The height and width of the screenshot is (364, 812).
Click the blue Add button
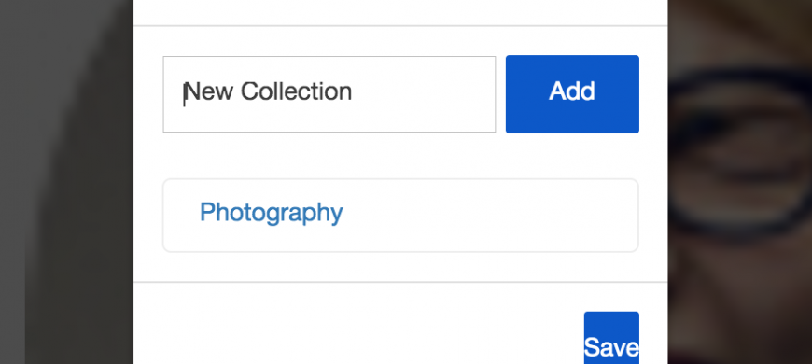[x=572, y=93]
